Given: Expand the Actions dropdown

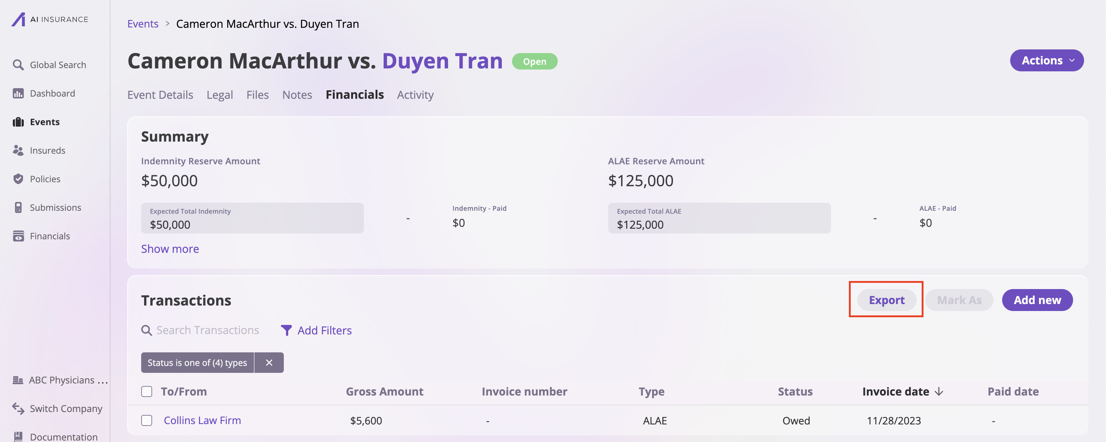Looking at the screenshot, I should [x=1047, y=61].
